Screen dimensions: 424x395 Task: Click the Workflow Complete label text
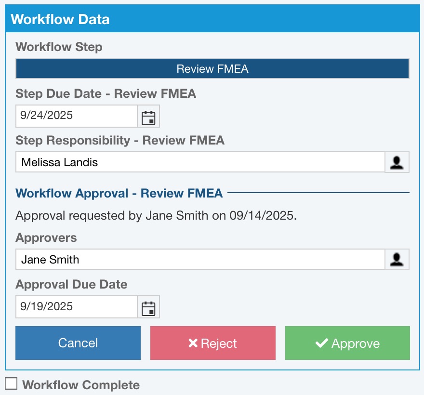81,385
